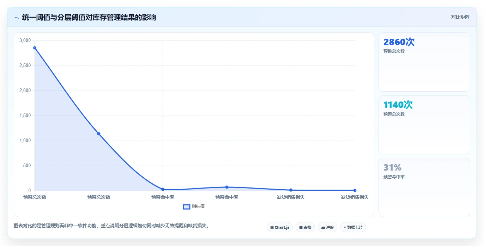This screenshot has height=246, width=484.
Task: Click the 预警总次数 caption under 1140次
Action: (394, 114)
